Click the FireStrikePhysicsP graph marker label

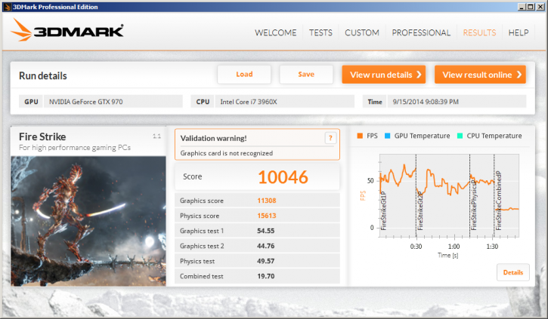pos(474,204)
